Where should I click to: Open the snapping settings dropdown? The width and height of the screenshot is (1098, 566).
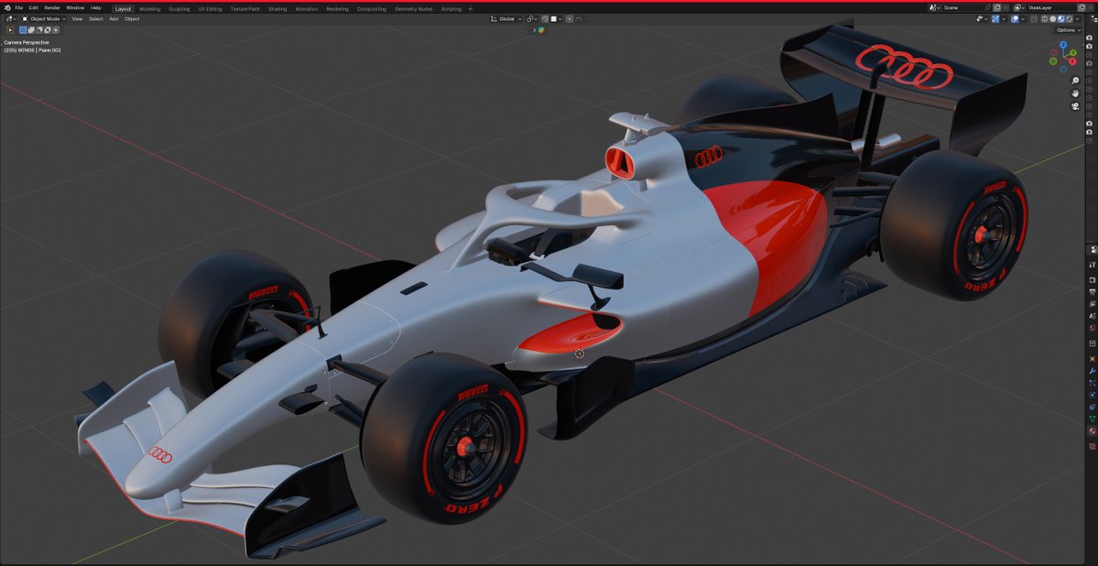(557, 19)
